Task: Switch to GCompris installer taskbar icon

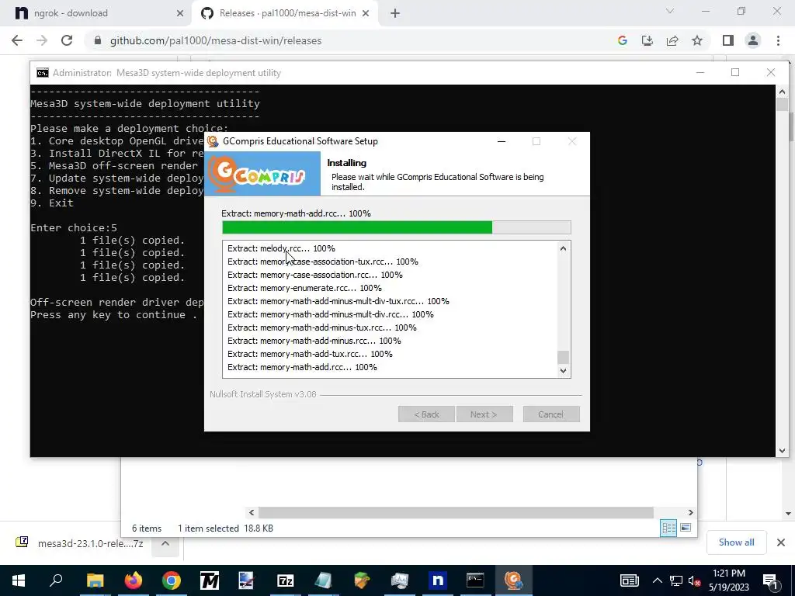Action: (x=513, y=580)
